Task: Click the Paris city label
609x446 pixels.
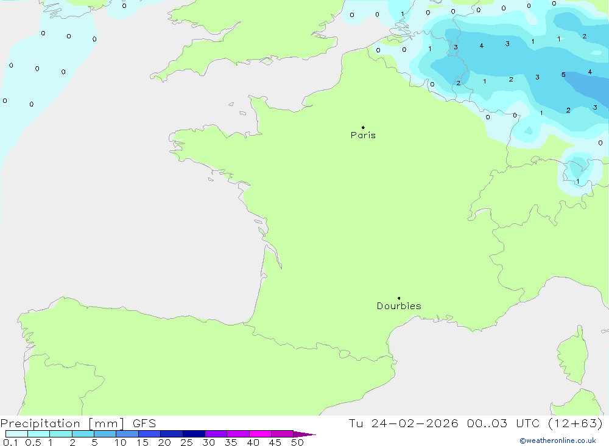Action: point(363,135)
